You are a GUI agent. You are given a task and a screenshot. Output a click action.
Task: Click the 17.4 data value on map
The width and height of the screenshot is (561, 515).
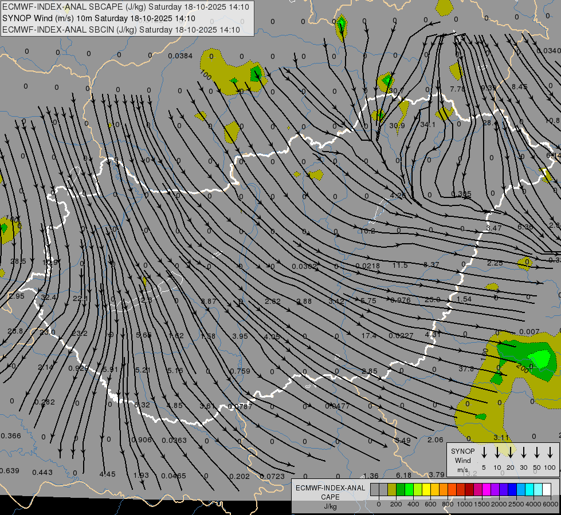(369, 336)
